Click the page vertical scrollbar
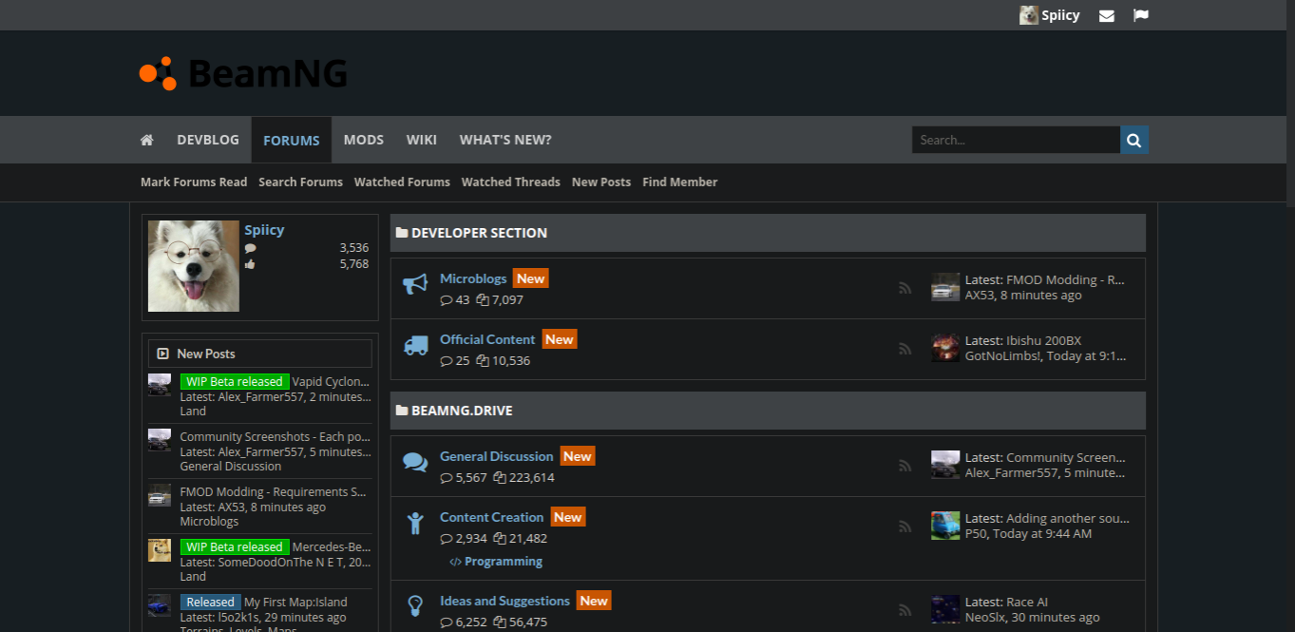 click(x=1290, y=102)
